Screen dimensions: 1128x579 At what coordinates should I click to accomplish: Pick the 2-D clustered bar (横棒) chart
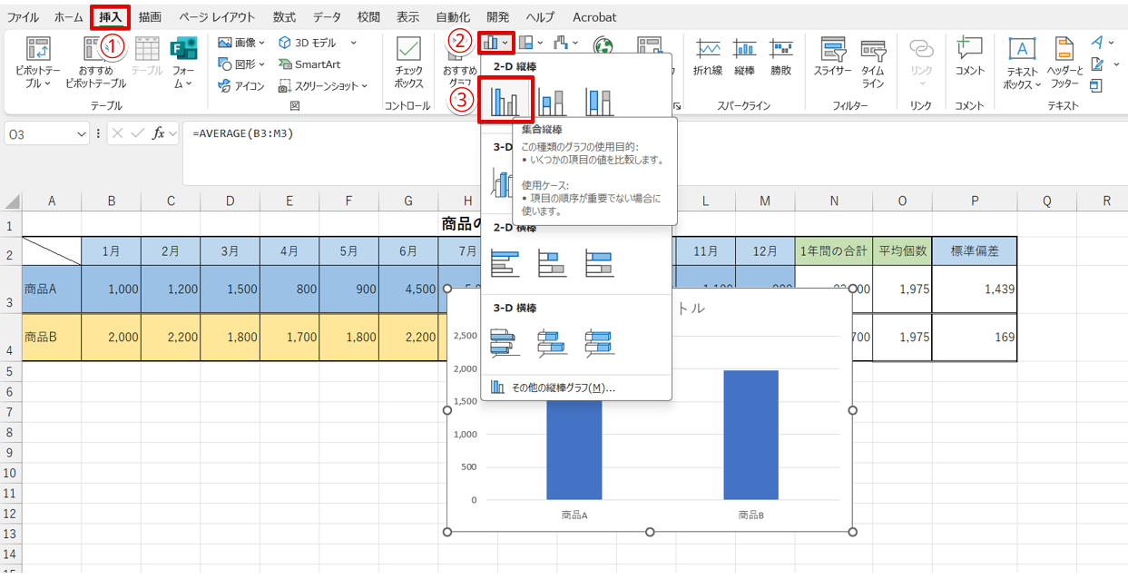tap(505, 264)
